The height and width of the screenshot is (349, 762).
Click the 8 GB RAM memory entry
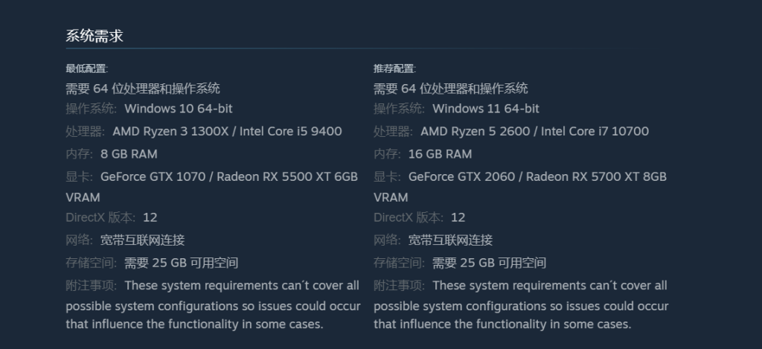click(x=129, y=154)
